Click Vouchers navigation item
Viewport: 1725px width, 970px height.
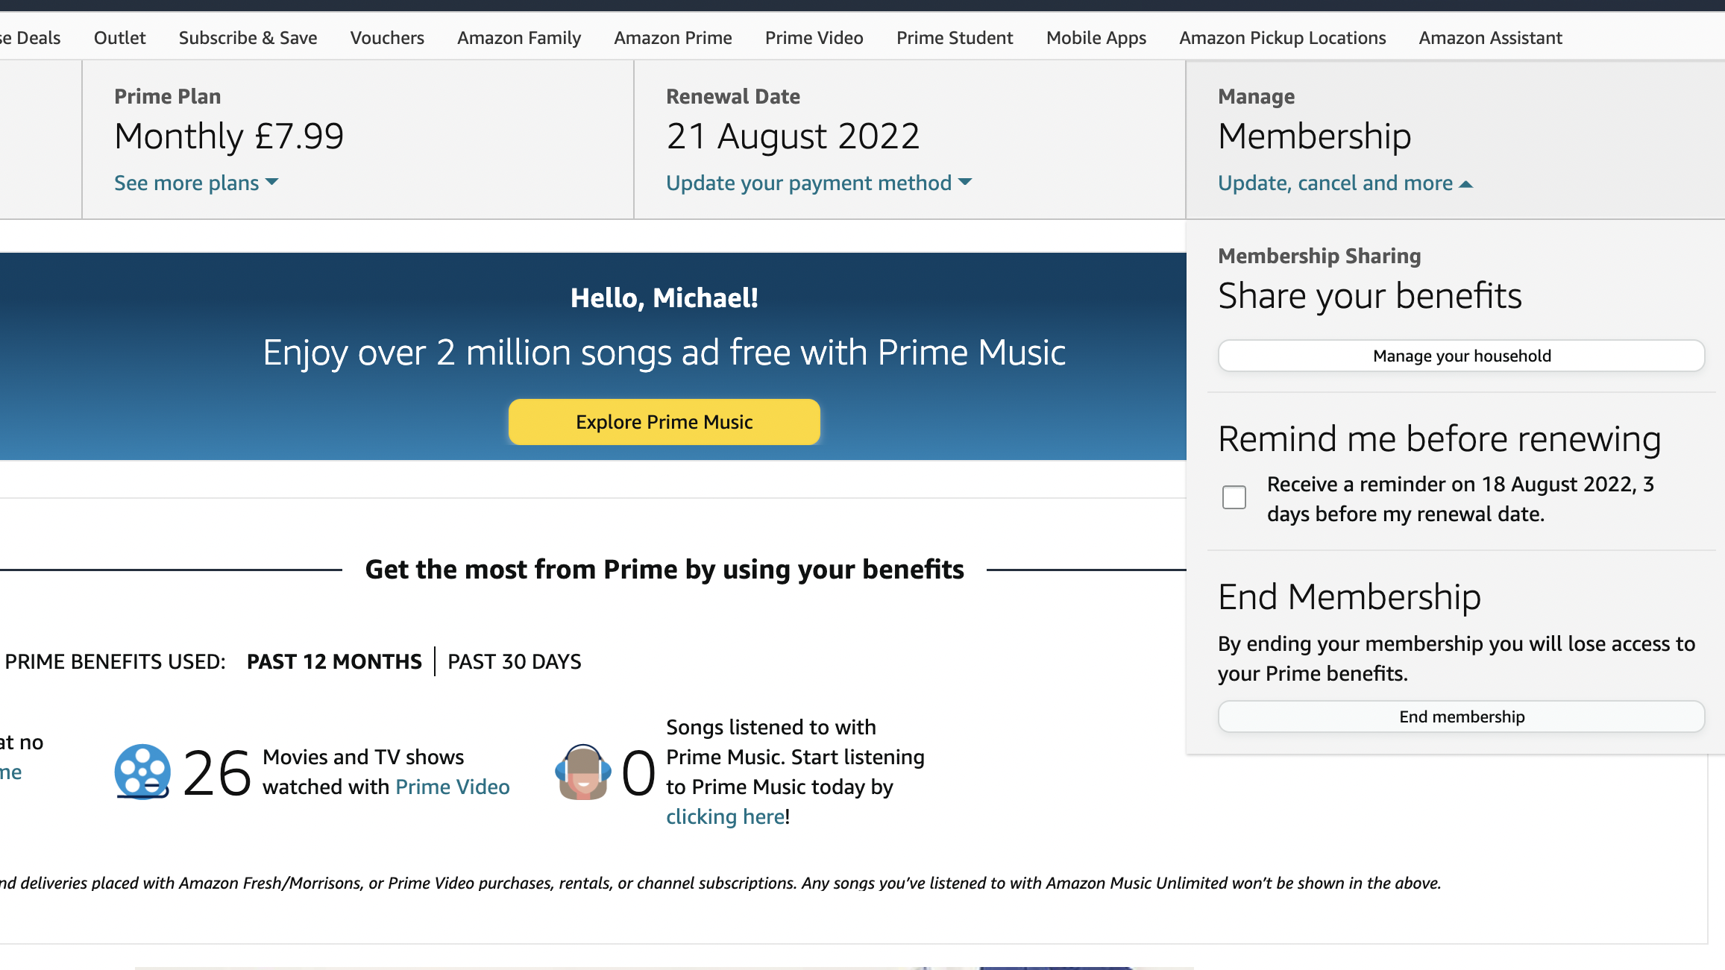[x=387, y=38]
